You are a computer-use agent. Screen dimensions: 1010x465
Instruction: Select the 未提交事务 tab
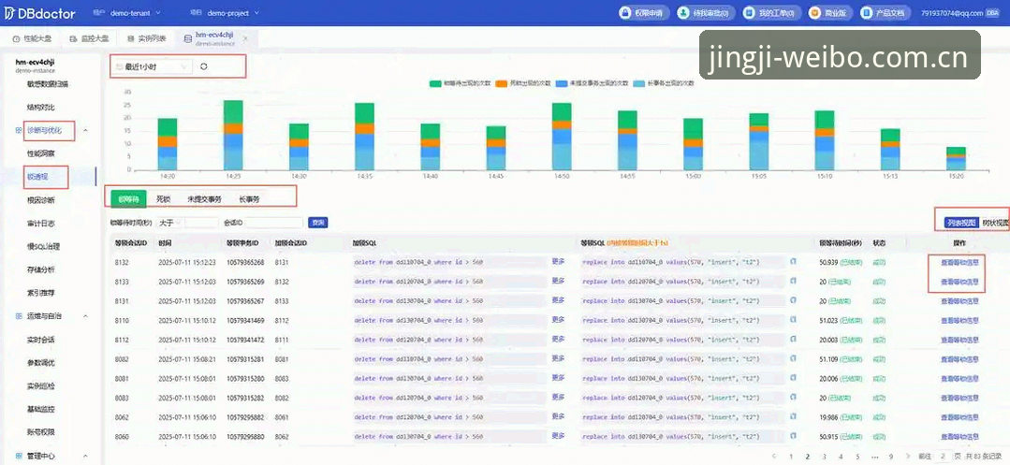pyautogui.click(x=204, y=199)
